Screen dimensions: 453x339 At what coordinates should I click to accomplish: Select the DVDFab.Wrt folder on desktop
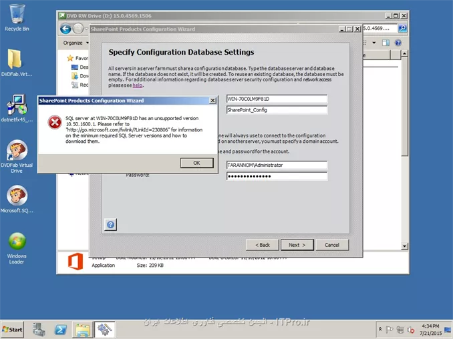pyautogui.click(x=17, y=61)
